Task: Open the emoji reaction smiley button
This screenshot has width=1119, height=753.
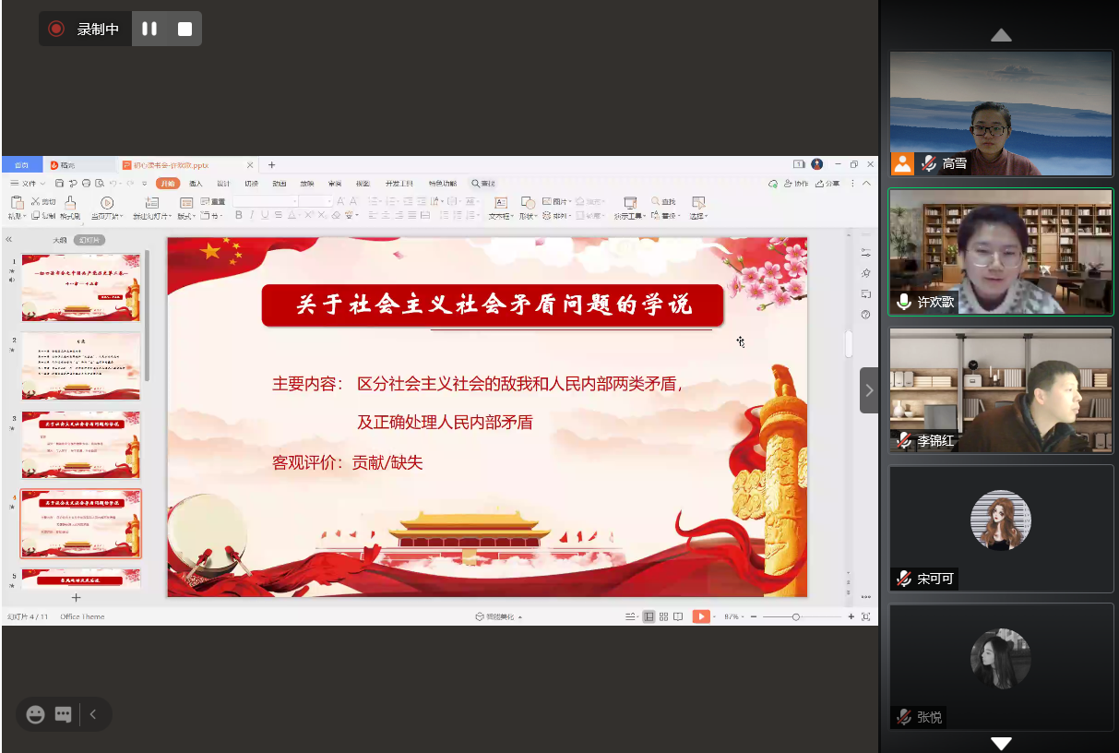Action: pos(35,714)
